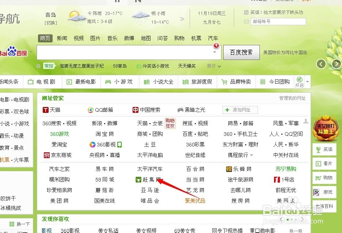Open the 58青岛 hot search link
Viewport: 342px width, 233px height.
[x=120, y=66]
